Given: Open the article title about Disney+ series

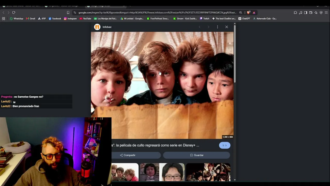Looking at the screenshot, I should (x=155, y=145).
